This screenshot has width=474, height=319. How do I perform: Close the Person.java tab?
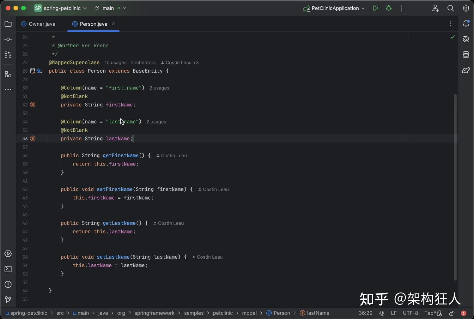tap(113, 24)
